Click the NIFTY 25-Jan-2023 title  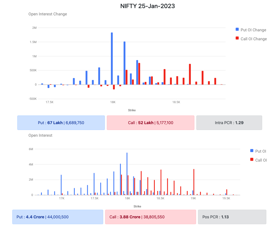[148, 6]
